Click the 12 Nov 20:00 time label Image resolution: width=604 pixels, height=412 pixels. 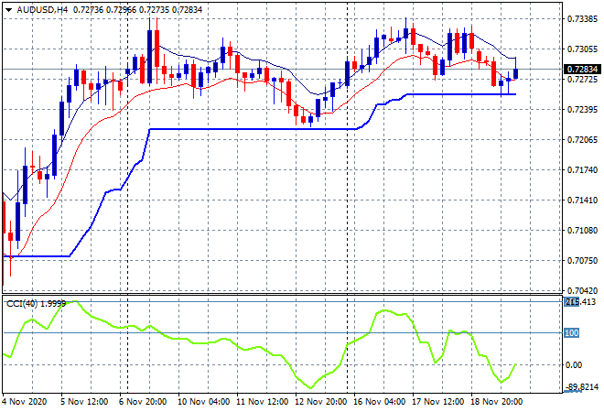click(320, 402)
